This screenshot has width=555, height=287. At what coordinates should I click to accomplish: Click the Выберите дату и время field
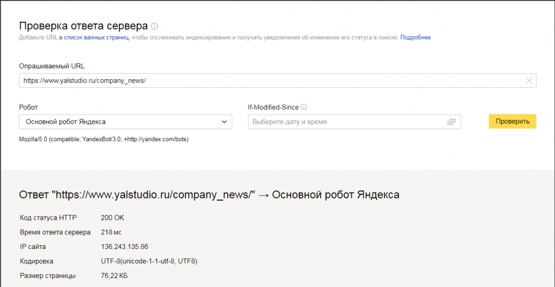click(x=354, y=122)
